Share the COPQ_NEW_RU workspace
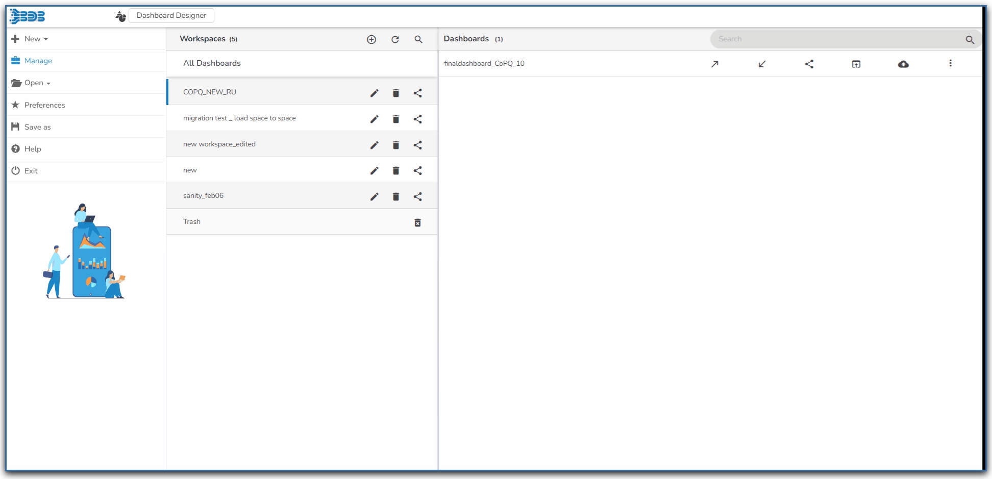 tap(418, 93)
